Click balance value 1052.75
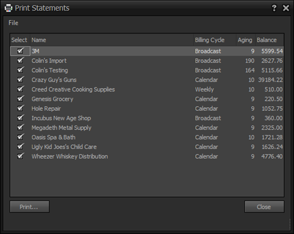 [272, 108]
